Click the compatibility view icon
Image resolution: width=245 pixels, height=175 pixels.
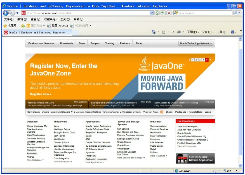[157, 13]
